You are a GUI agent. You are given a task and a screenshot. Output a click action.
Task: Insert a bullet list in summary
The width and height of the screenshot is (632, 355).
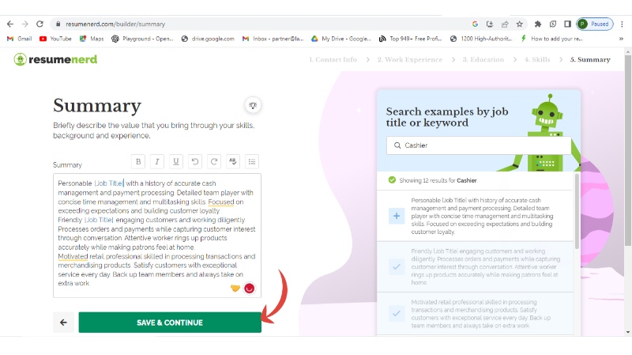(x=252, y=161)
